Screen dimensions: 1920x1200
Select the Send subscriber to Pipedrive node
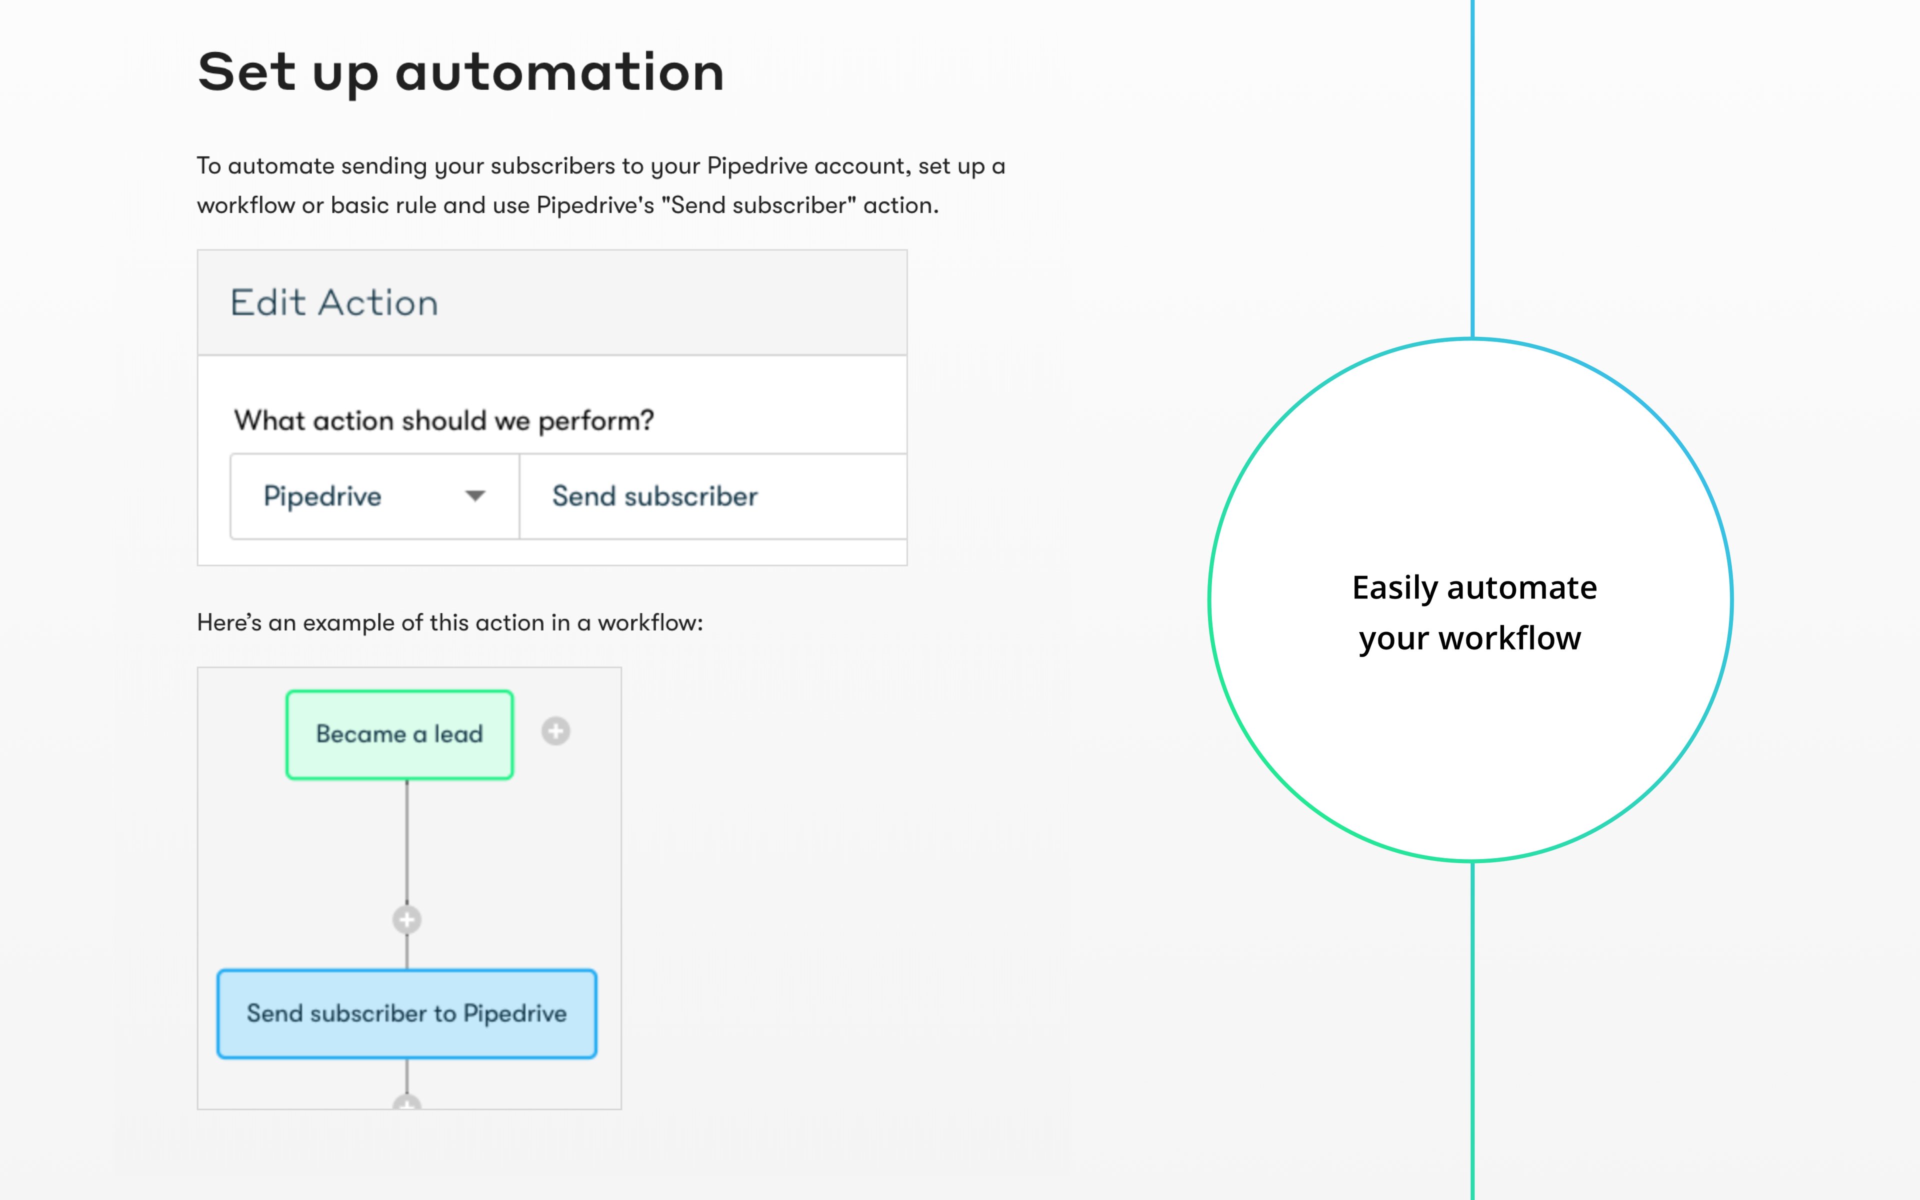point(407,1014)
